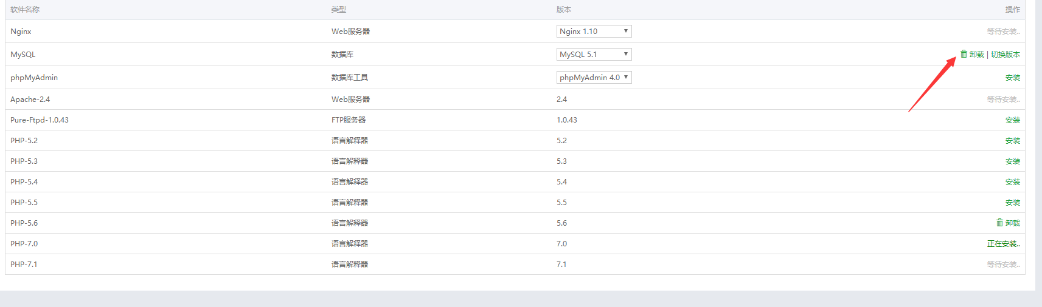1042x307 pixels.
Task: Click the 等待安装 status for Nginx
Action: [x=1004, y=32]
